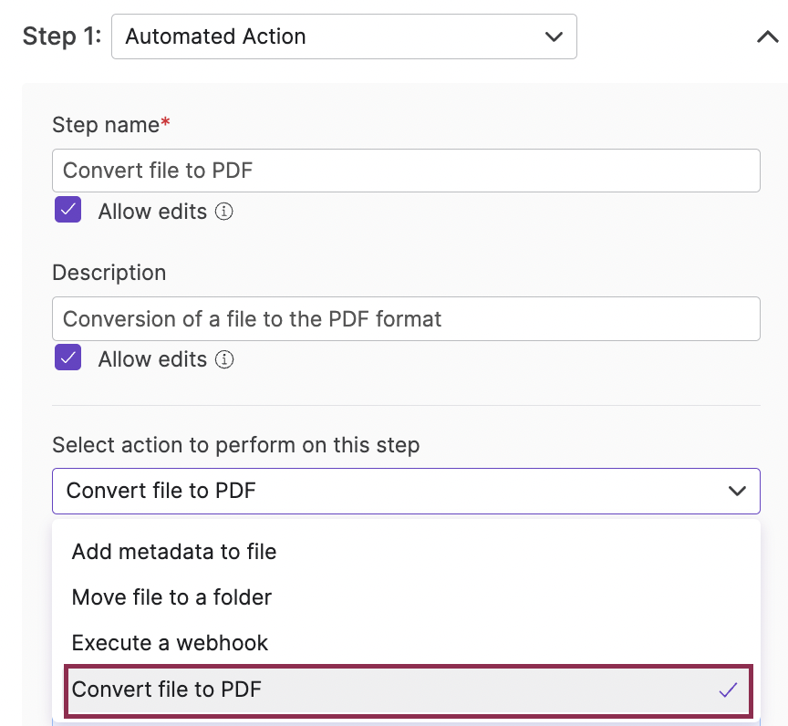Click the Allow edits label under Description
788x726 pixels.
152,359
